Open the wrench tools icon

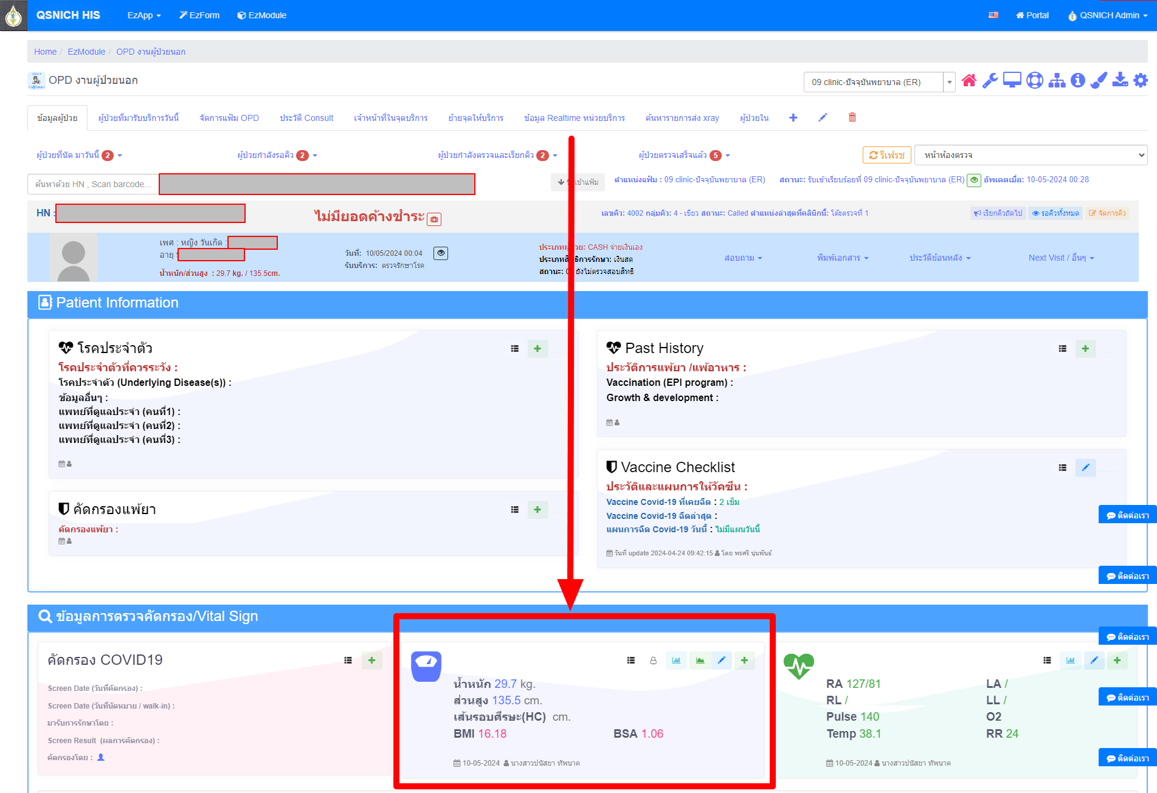coord(990,81)
